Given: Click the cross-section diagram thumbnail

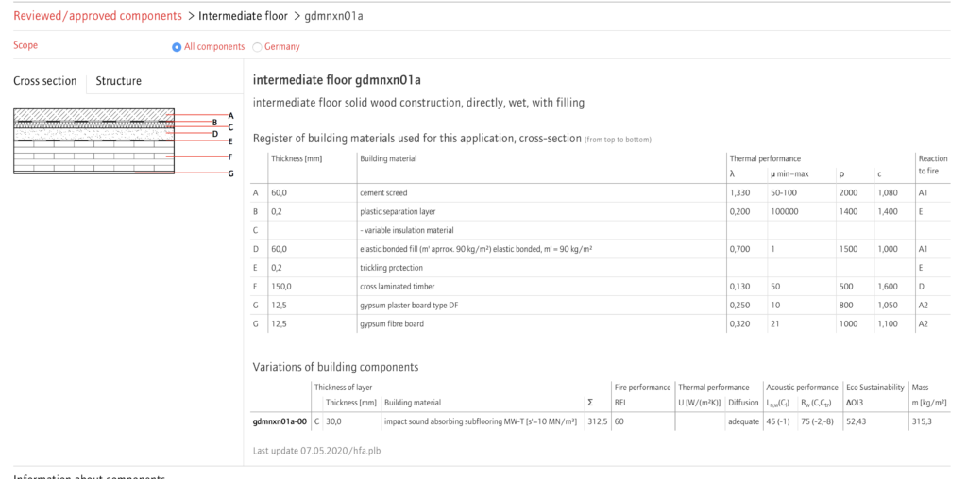Looking at the screenshot, I should tap(93, 142).
